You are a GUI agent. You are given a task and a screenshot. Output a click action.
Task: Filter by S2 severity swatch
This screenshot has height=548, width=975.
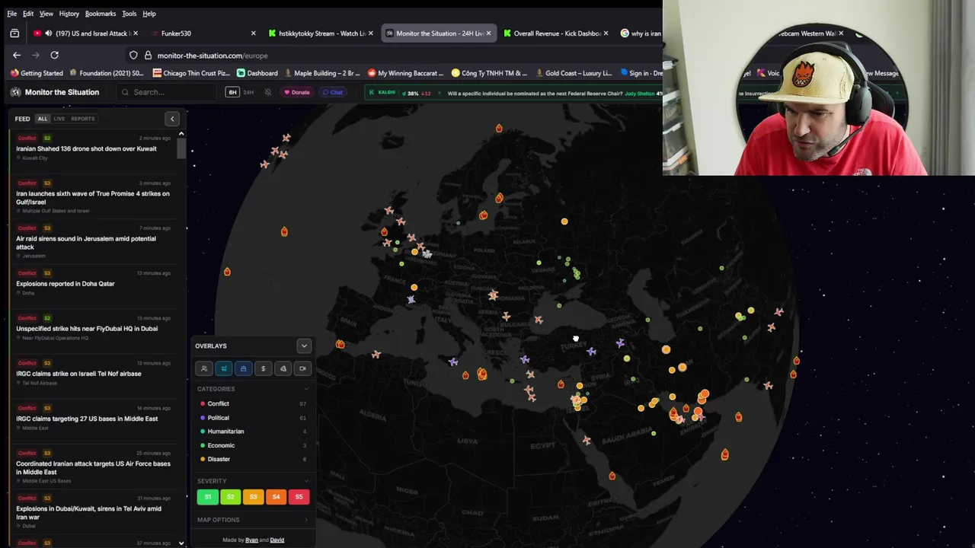tap(230, 497)
